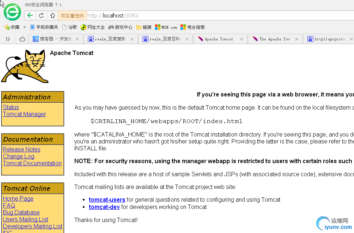Visit the Tomcat Home Page link

click(18, 198)
